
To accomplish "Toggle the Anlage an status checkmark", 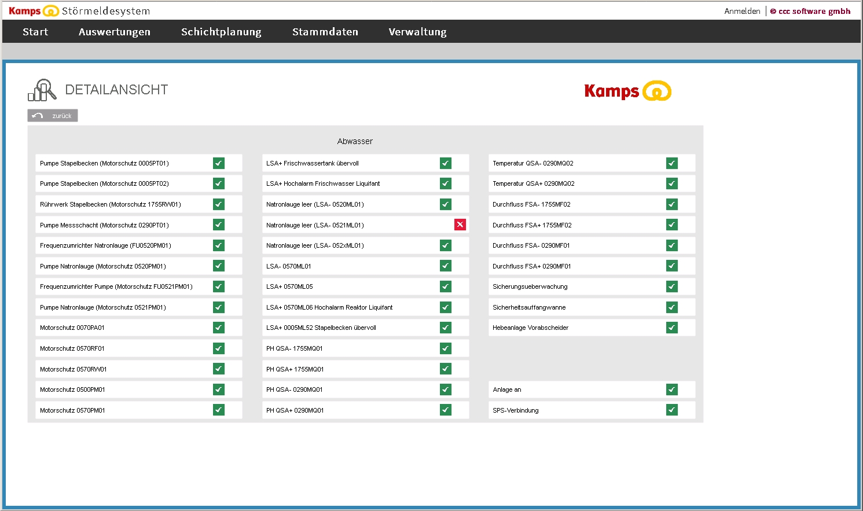I will (671, 389).
